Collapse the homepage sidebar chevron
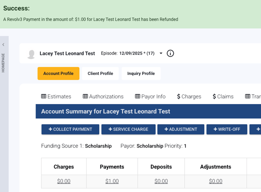The image size is (261, 192). (x=3, y=44)
